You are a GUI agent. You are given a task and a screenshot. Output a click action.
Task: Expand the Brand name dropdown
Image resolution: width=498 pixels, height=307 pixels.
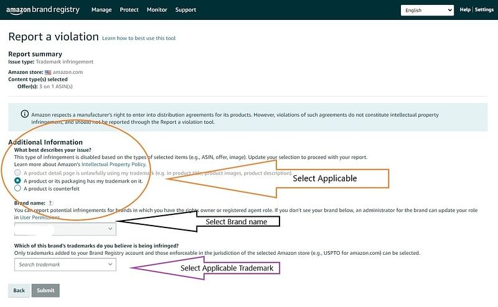click(x=65, y=229)
